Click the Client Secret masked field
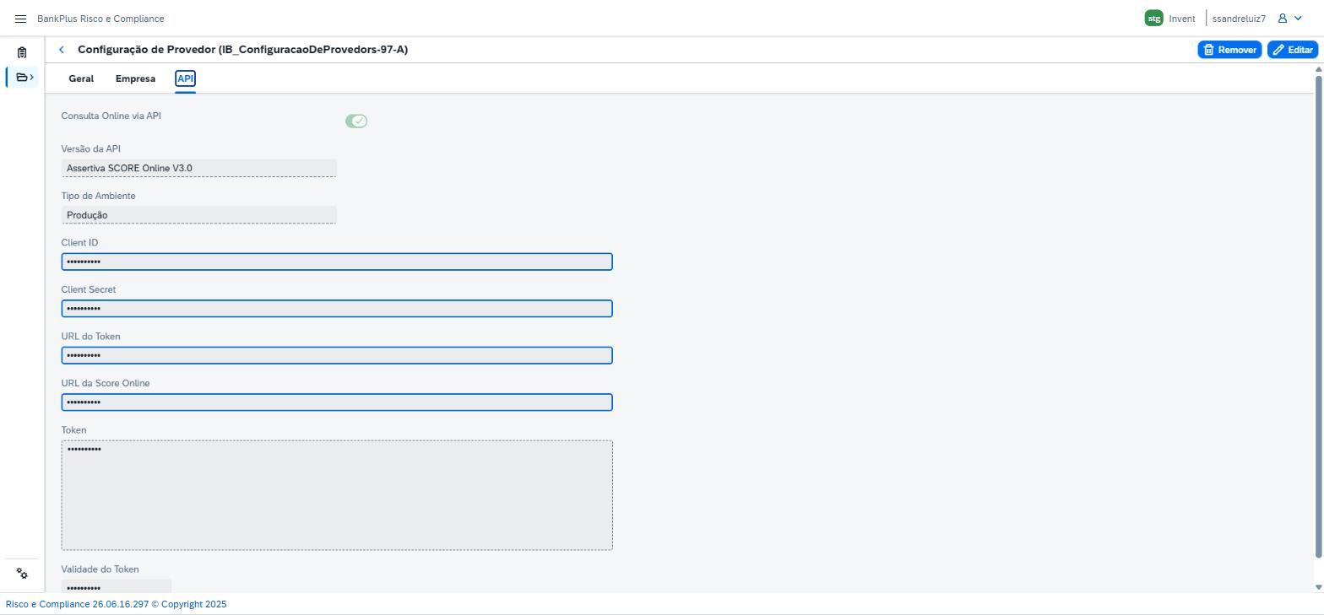The height and width of the screenshot is (615, 1324). (x=337, y=309)
